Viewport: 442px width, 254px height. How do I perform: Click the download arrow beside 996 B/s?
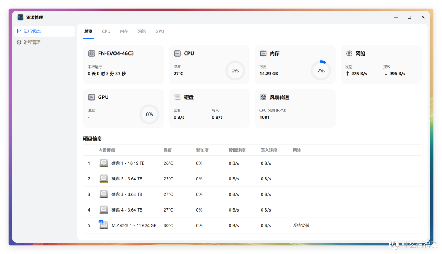[386, 74]
